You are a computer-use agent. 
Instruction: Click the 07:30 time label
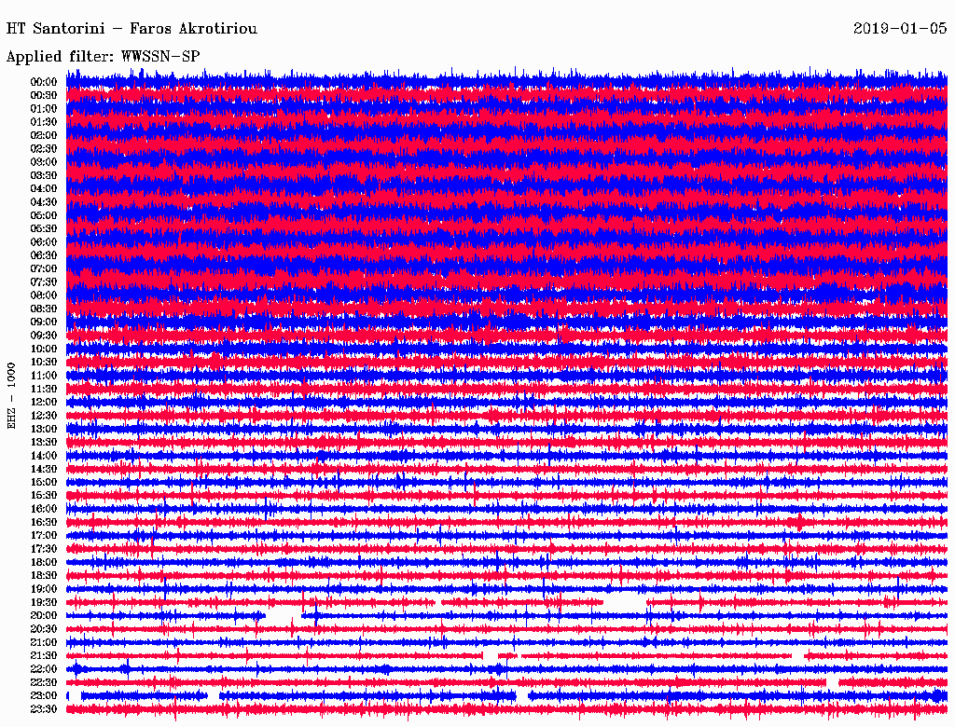[x=43, y=281]
